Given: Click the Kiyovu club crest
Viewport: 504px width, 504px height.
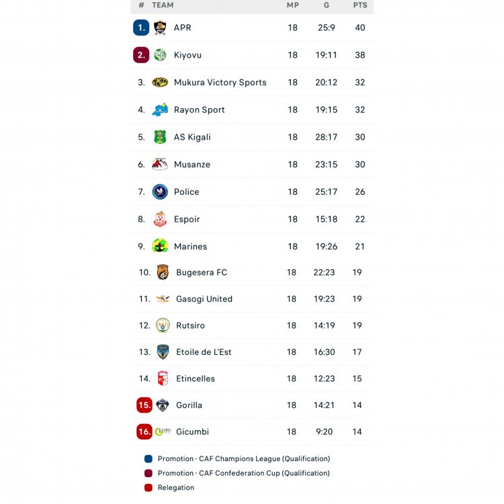Looking at the screenshot, I should pyautogui.click(x=160, y=55).
